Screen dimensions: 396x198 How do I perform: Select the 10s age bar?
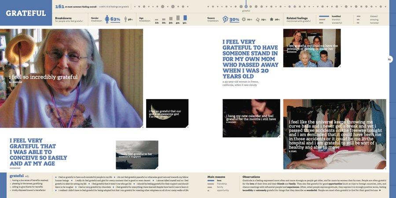[157, 20]
